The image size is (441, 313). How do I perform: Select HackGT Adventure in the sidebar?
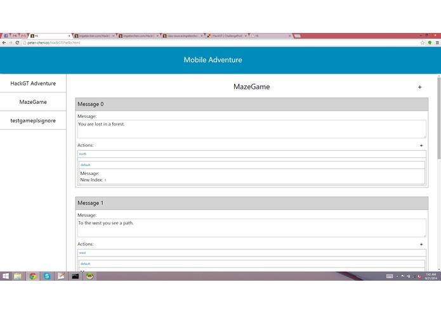(x=33, y=84)
